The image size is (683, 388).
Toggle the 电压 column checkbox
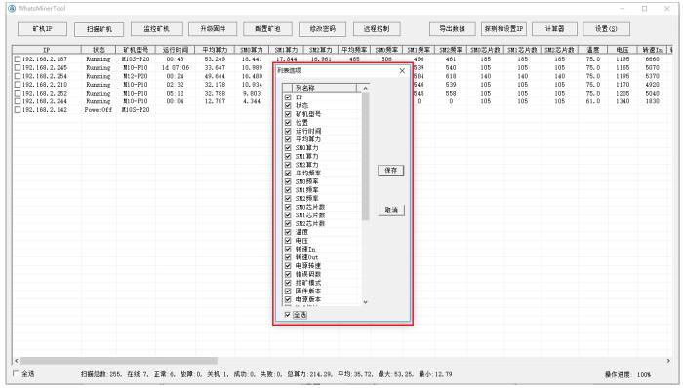[288, 240]
